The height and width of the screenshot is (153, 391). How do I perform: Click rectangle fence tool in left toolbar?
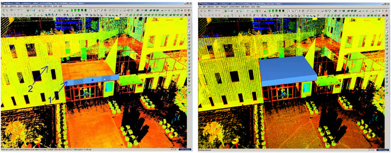[x=113, y=10]
